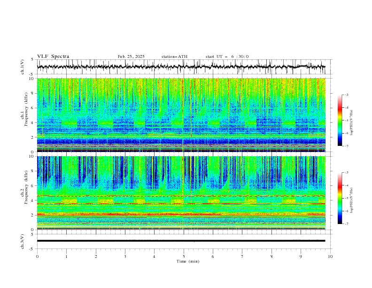Click time-axis tick label "7"

coord(242,256)
